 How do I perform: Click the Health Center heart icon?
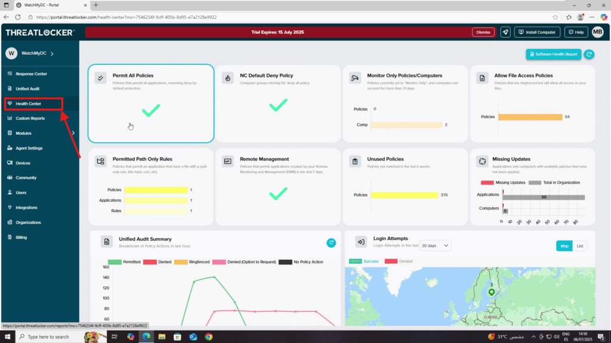pyautogui.click(x=10, y=104)
